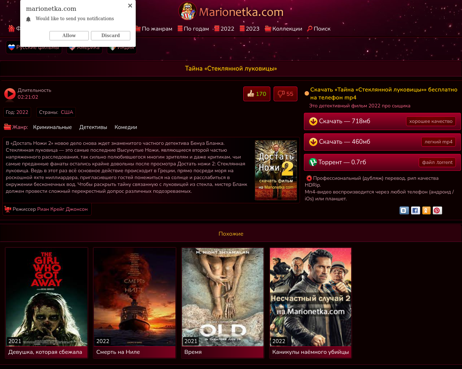Close the notification popup with X
Image resolution: width=462 pixels, height=369 pixels.
click(130, 5)
